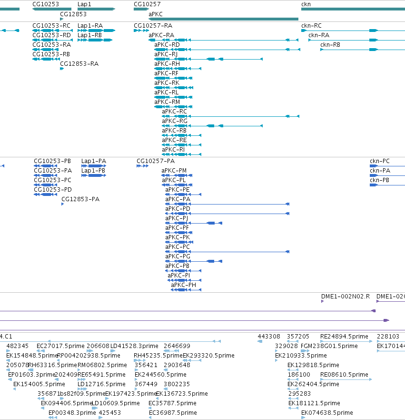Click the 482345 feature label
Viewport: 405px width, 420px height.
pos(18,346)
